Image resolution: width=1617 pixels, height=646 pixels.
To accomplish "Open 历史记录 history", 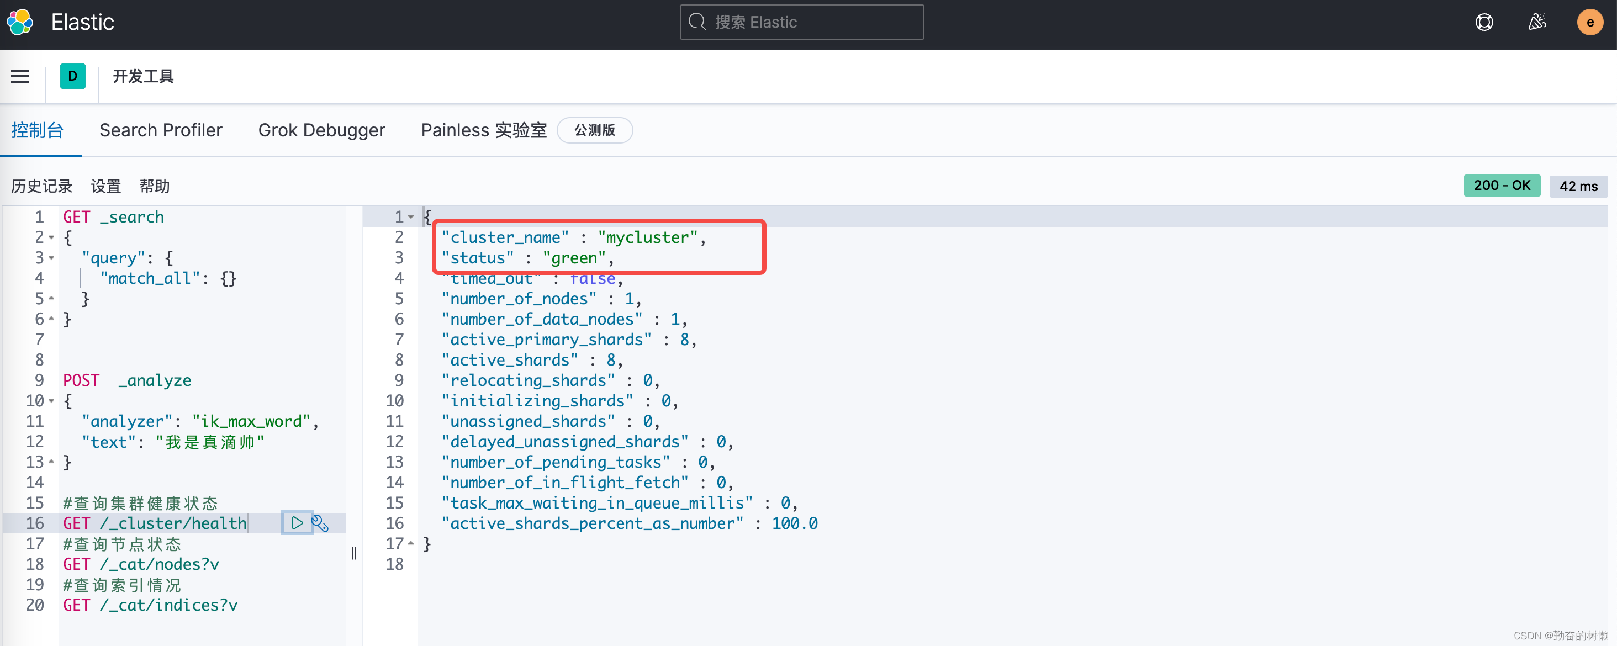I will (x=41, y=187).
